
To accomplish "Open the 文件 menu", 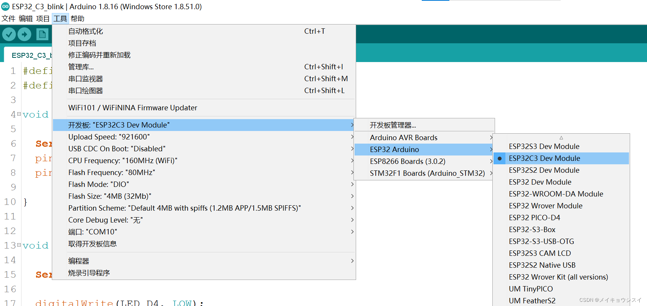I will [8, 18].
